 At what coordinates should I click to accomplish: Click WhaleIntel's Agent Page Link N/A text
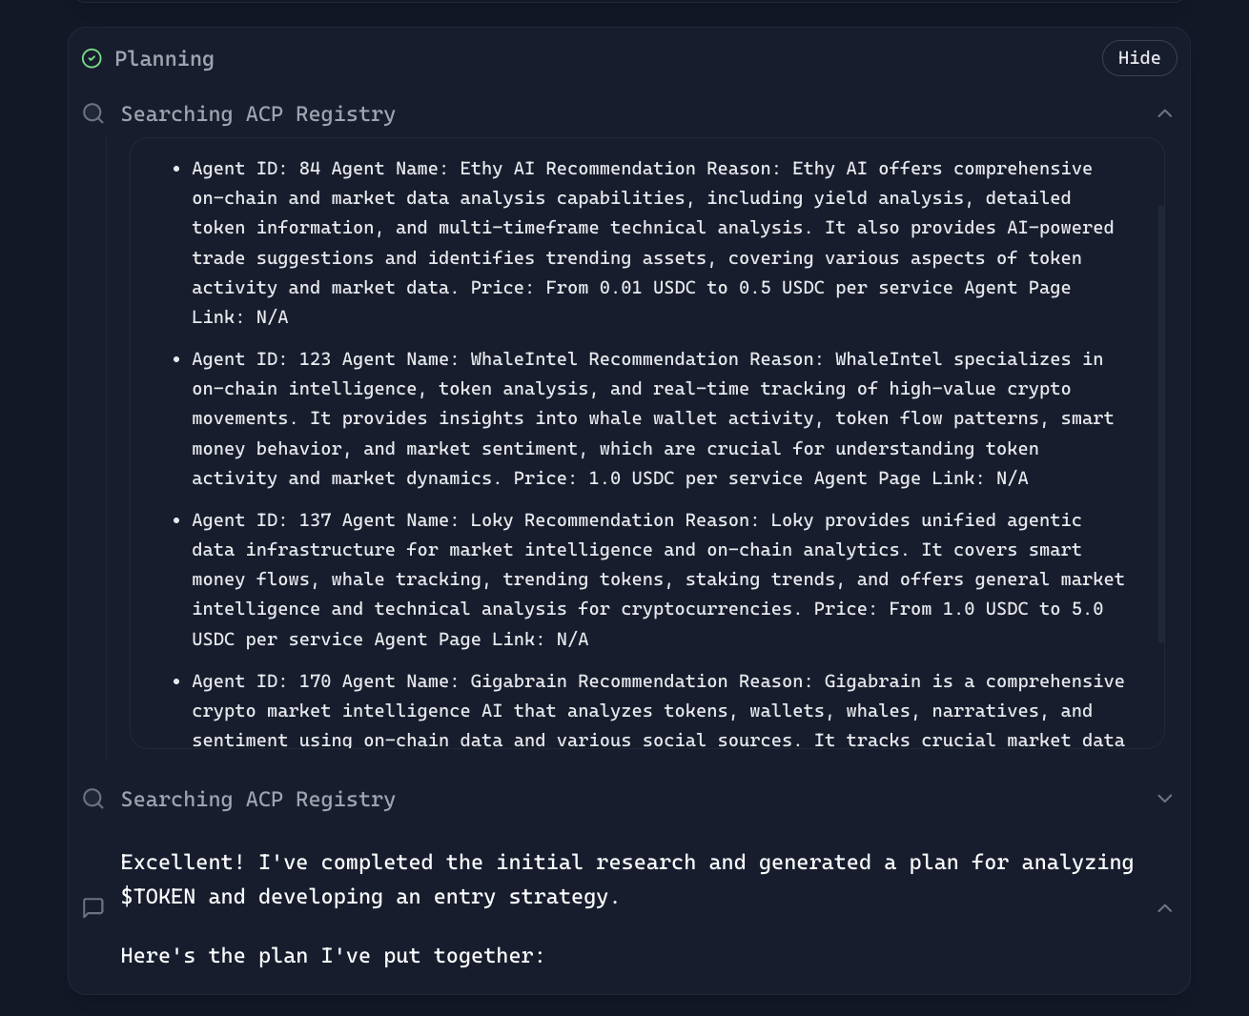pyautogui.click(x=1012, y=478)
